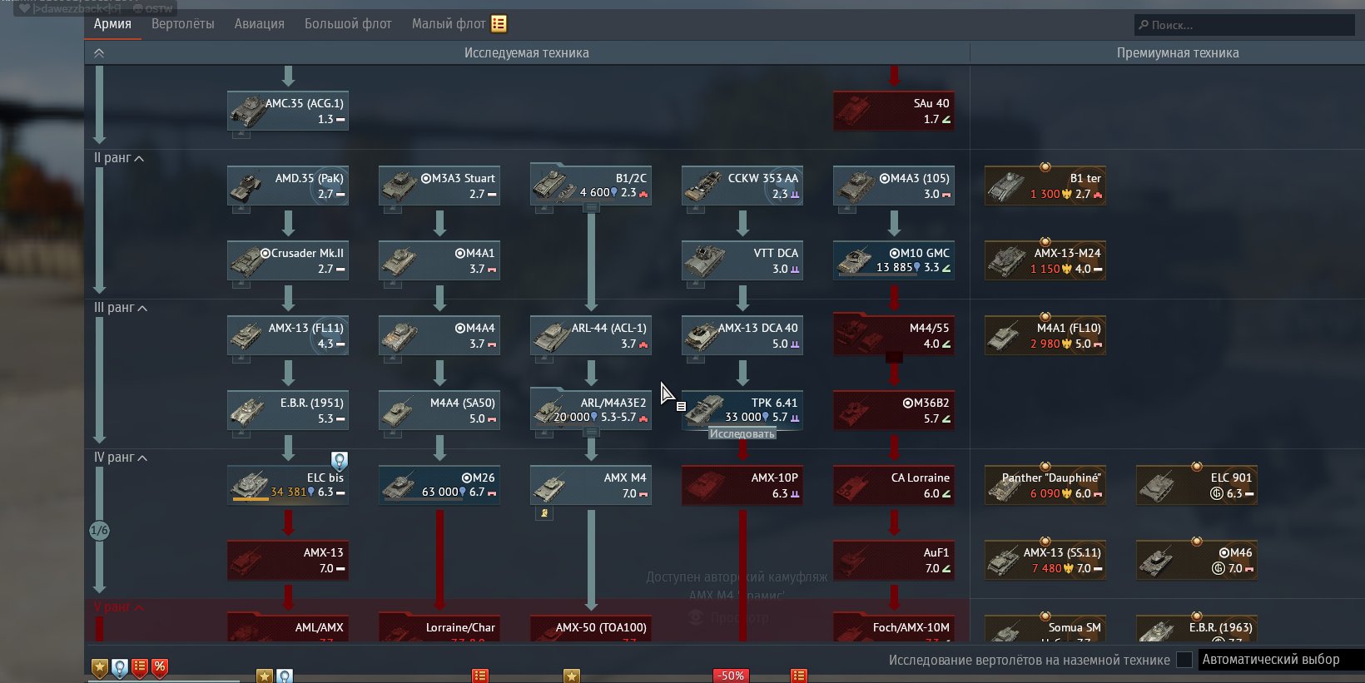Click the red percent discount icon
The height and width of the screenshot is (683, 1365).
tap(160, 667)
